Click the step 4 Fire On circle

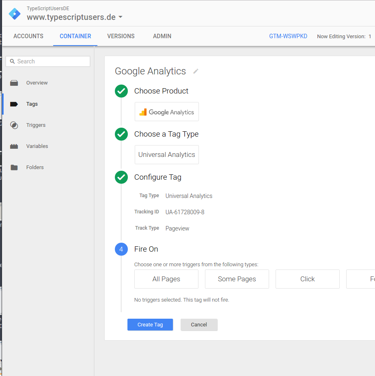121,249
